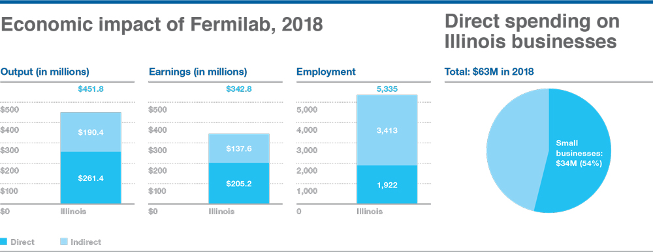The image size is (653, 252).
Task: Select the $261.4 direct output value
Action: coord(91,178)
